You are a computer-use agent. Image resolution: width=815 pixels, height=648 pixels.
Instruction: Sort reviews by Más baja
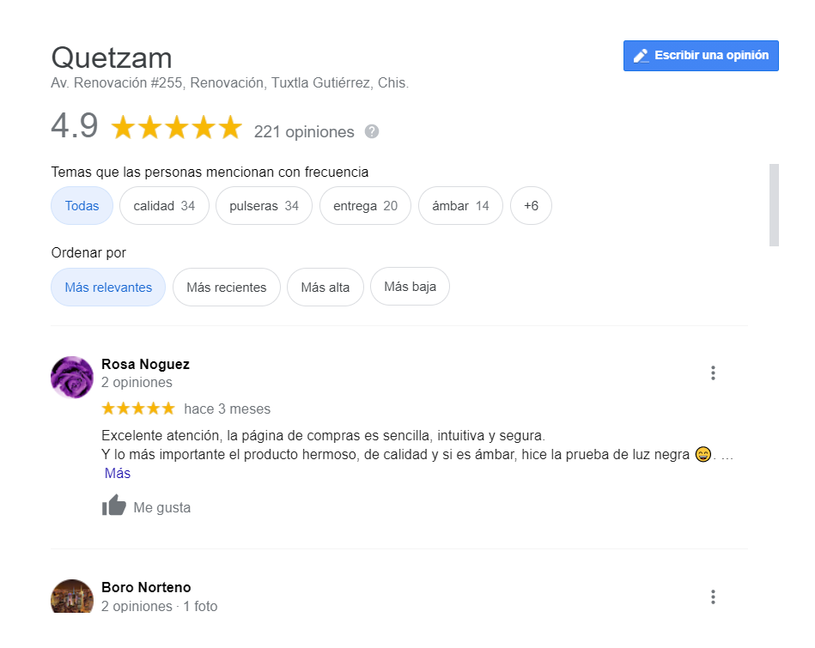click(411, 287)
